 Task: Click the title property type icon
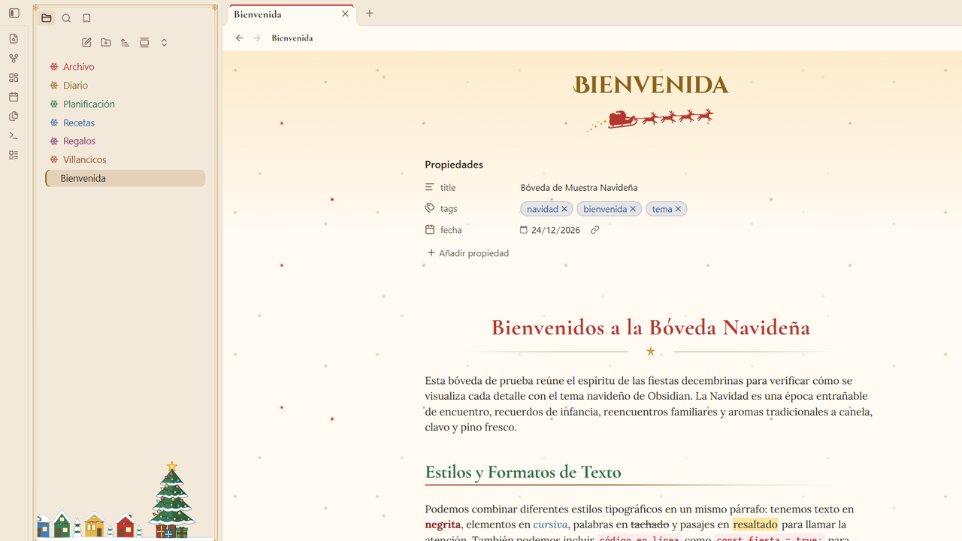point(430,187)
